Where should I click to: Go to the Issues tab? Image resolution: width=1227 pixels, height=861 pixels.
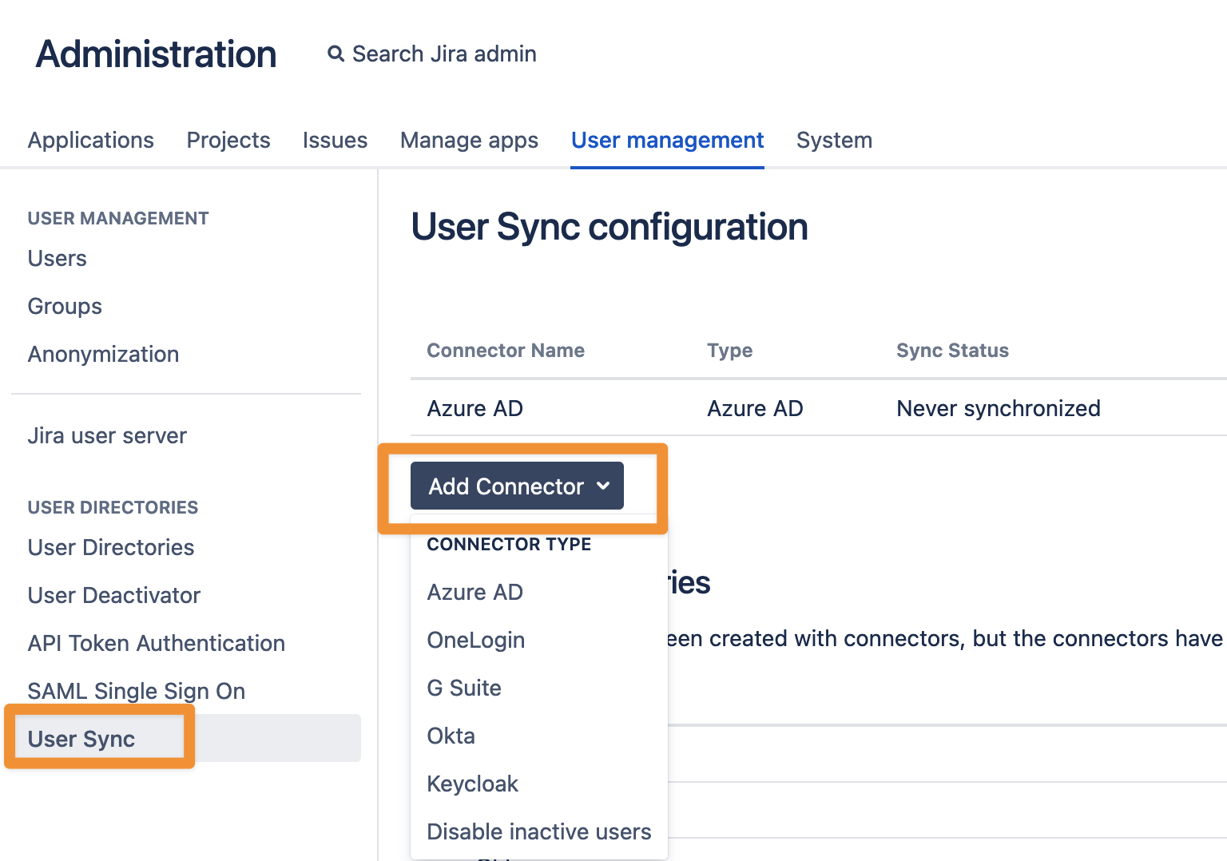point(335,140)
